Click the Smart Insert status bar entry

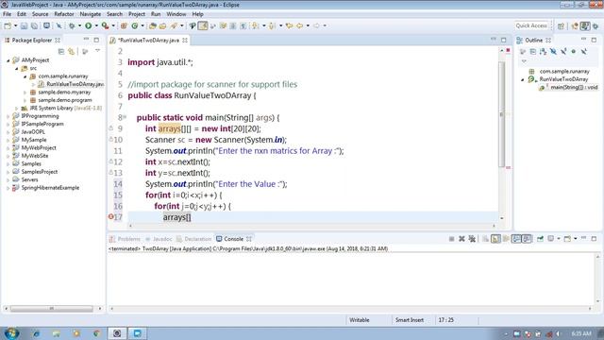(409, 320)
